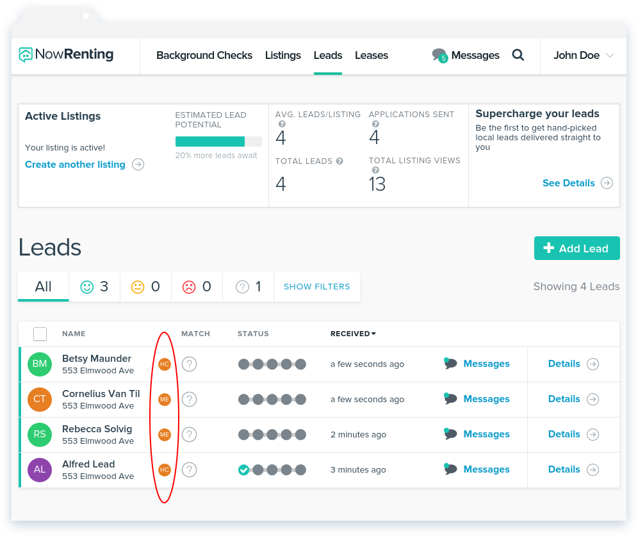Tick the select-all leads checkbox
This screenshot has height=536, width=638.
pyautogui.click(x=40, y=334)
